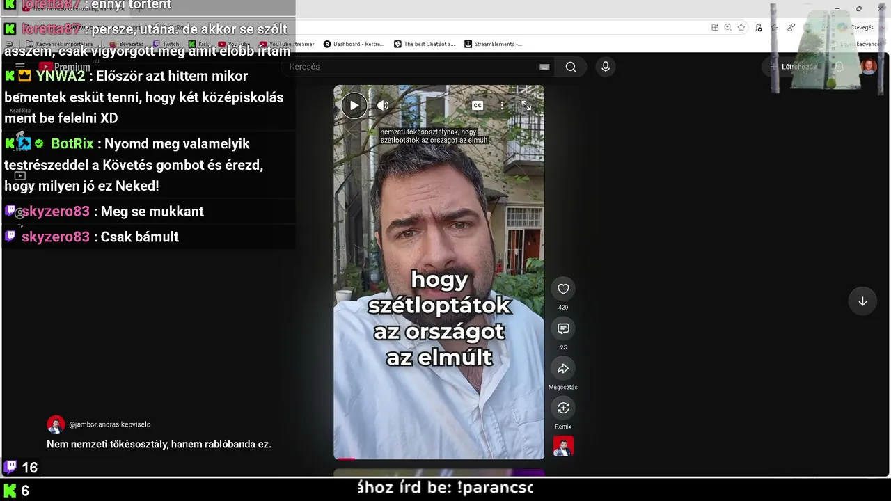Open the Bevezetés bookmark
Screen dimensions: 891x501
point(126,44)
